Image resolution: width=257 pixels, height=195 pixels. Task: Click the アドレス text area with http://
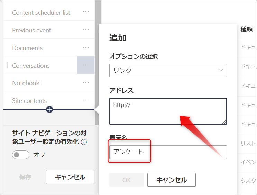point(168,111)
